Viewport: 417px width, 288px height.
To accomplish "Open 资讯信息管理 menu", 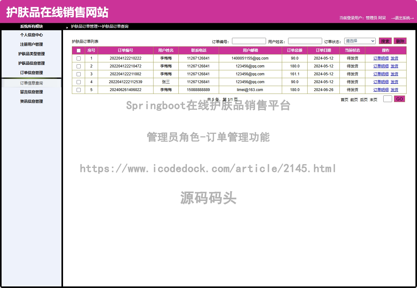I will (x=32, y=101).
